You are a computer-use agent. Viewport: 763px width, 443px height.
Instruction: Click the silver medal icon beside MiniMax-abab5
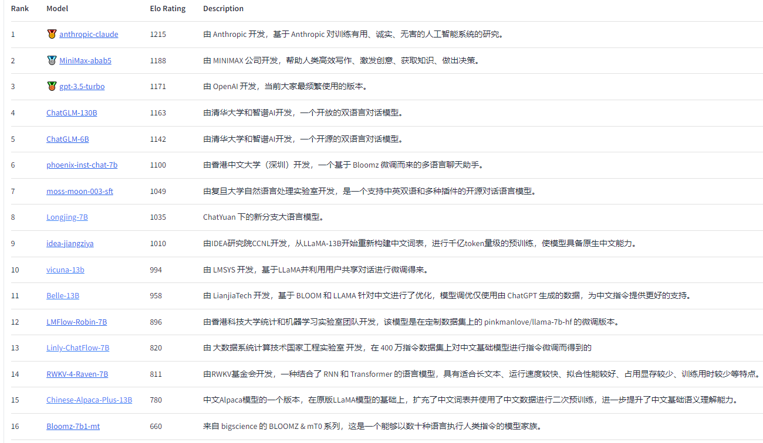pos(52,60)
